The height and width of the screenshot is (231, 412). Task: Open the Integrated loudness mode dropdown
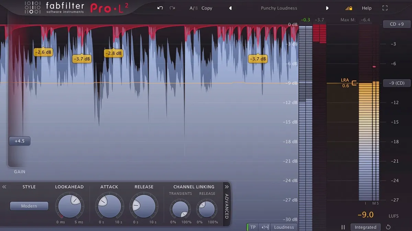(x=365, y=227)
